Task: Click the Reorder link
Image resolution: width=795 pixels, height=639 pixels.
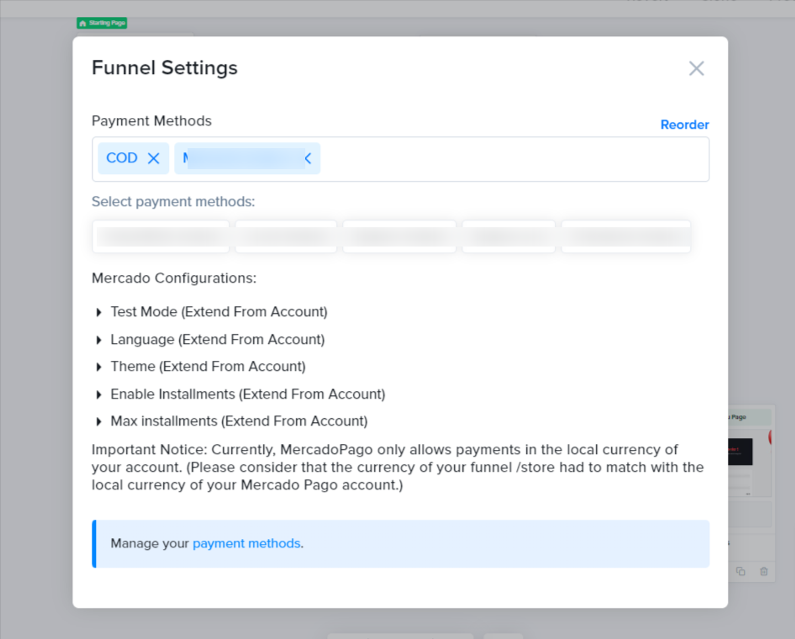Action: click(684, 124)
